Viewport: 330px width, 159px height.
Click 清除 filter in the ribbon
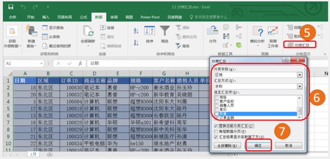[x=183, y=28]
